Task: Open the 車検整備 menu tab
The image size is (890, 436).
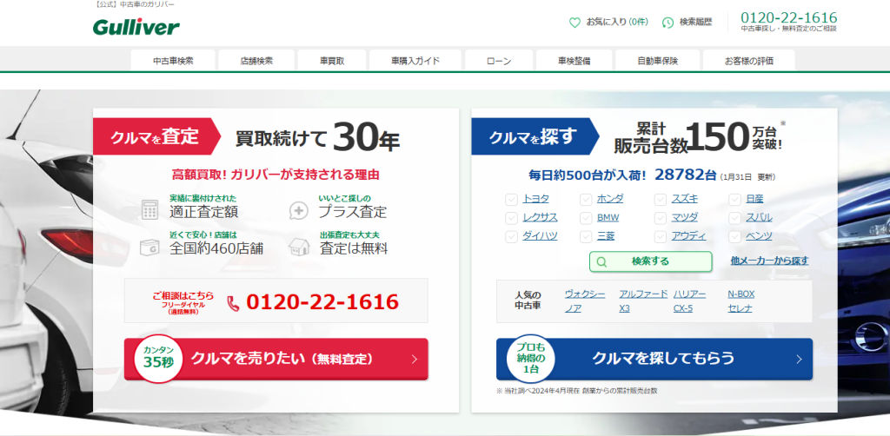Action: tap(574, 61)
